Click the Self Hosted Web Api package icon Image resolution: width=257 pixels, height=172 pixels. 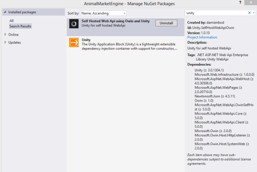tap(74, 24)
